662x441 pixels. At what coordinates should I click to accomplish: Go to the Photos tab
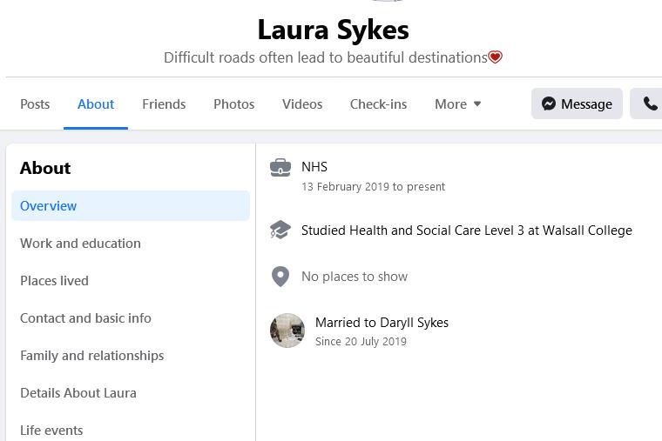pos(234,104)
